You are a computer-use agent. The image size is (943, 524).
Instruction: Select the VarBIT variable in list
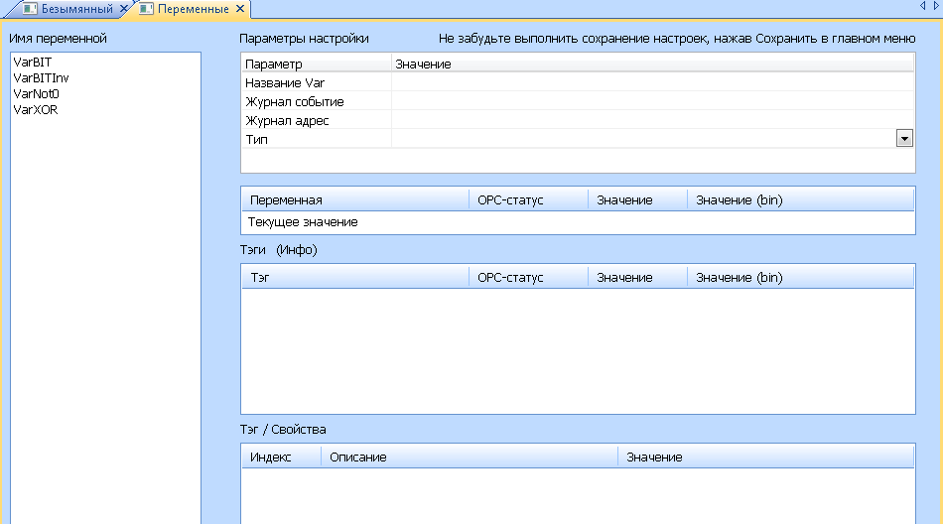pos(32,62)
